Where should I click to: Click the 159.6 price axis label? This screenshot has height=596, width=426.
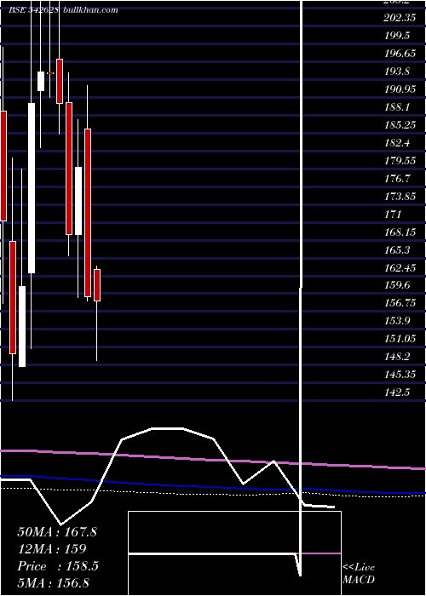397,285
